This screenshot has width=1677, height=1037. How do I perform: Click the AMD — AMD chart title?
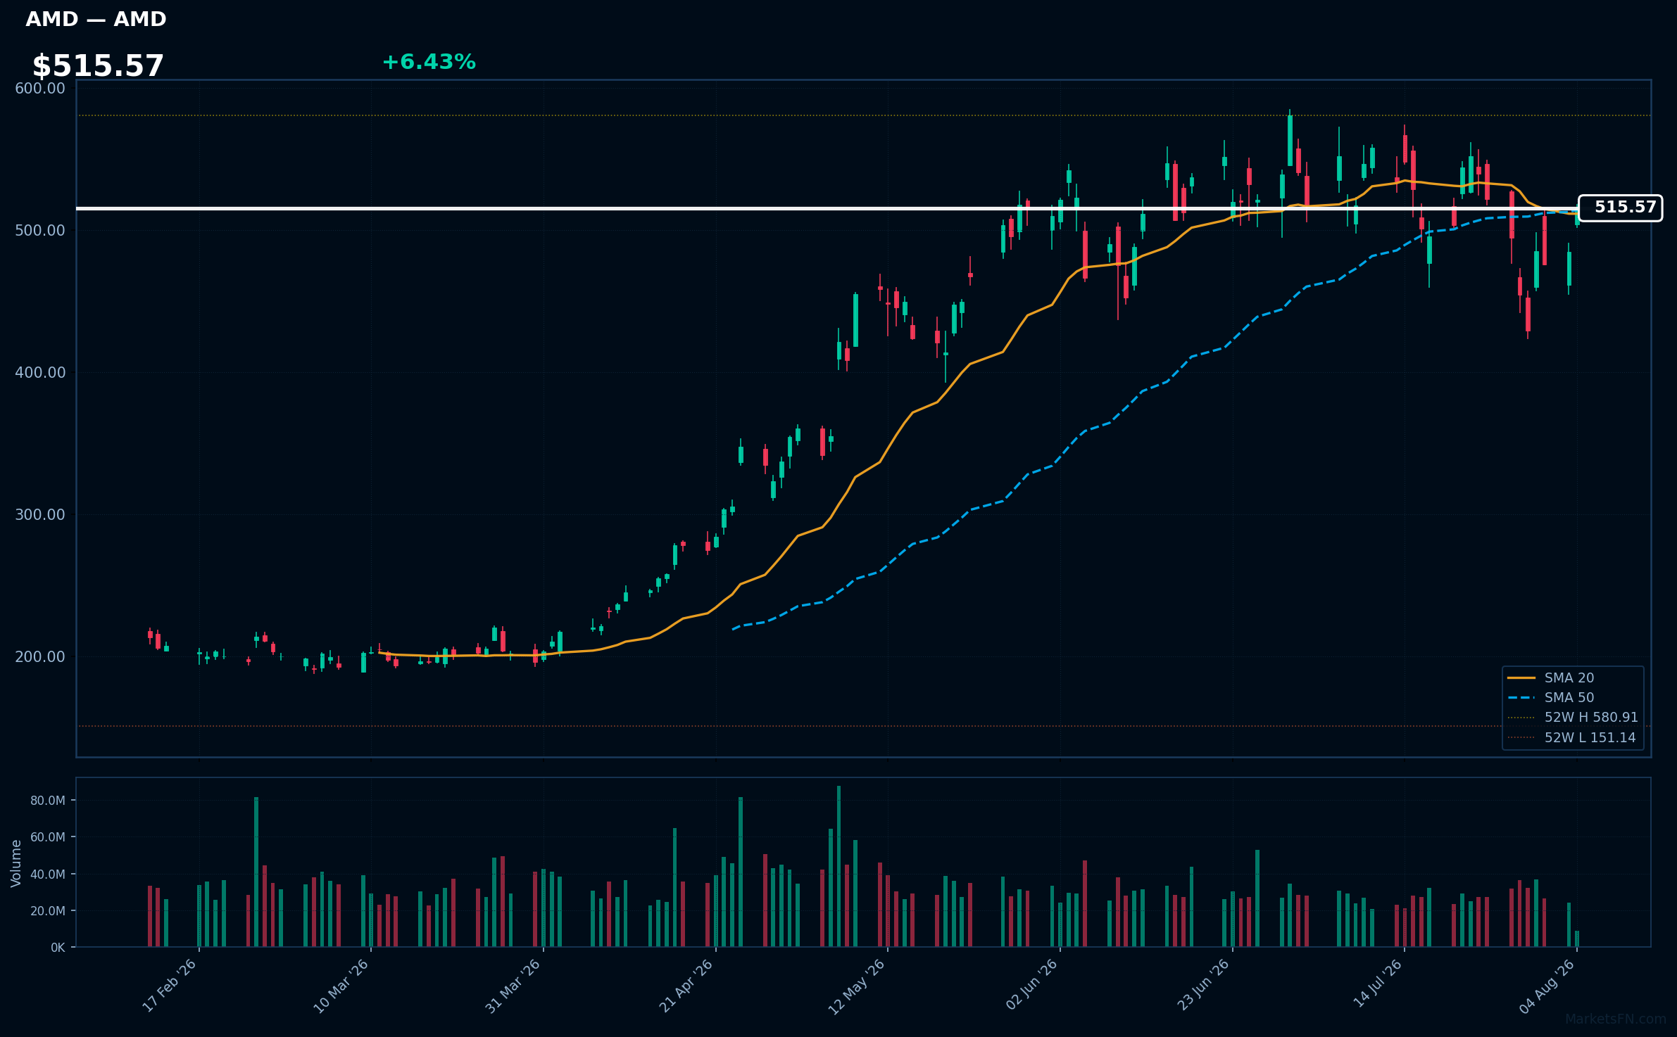click(x=96, y=20)
